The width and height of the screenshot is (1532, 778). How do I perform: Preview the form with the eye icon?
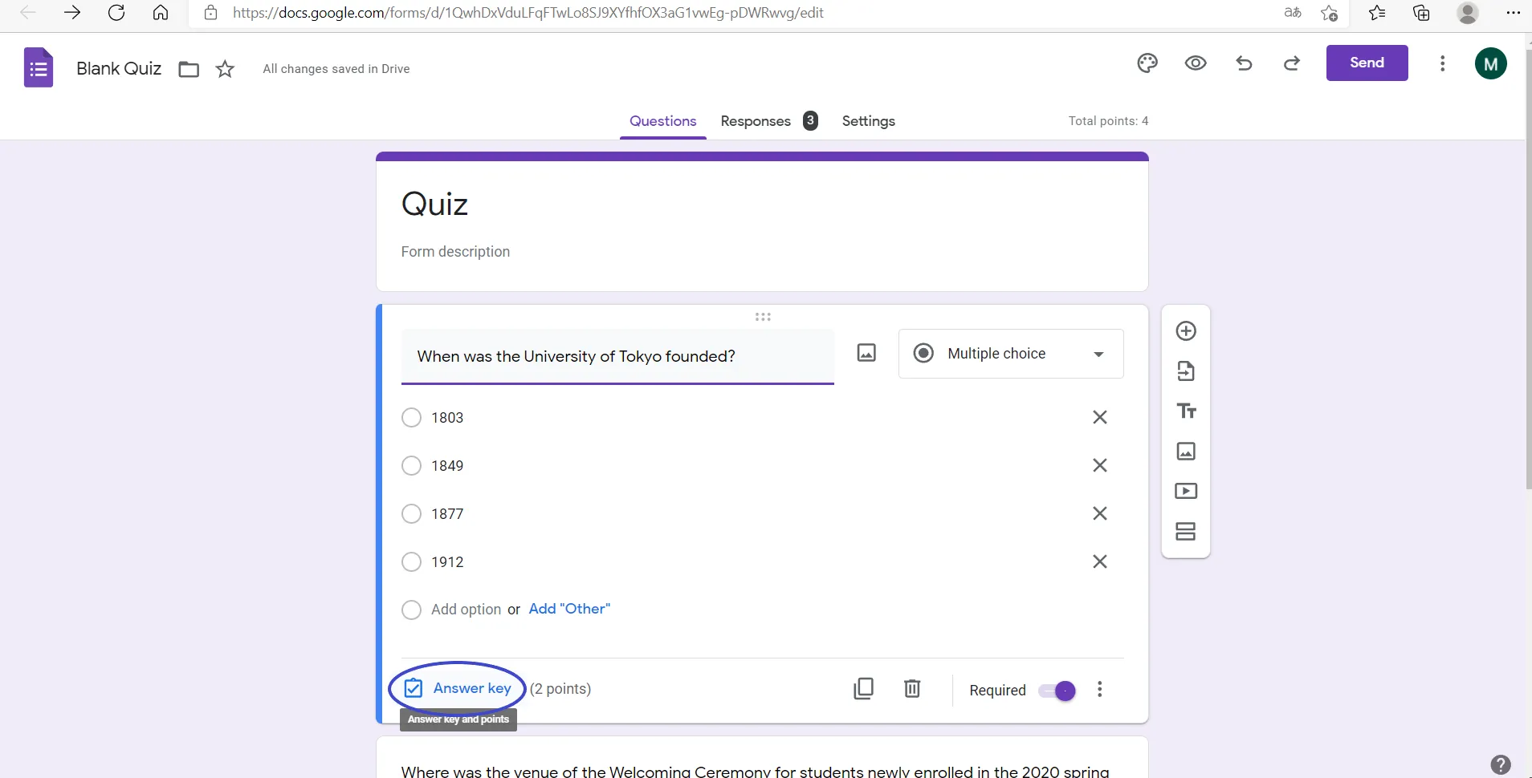click(1196, 63)
